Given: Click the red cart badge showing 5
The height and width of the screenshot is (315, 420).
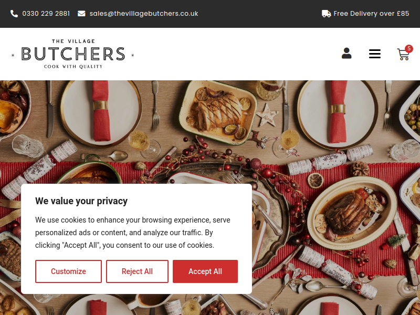Looking at the screenshot, I should click(x=409, y=48).
